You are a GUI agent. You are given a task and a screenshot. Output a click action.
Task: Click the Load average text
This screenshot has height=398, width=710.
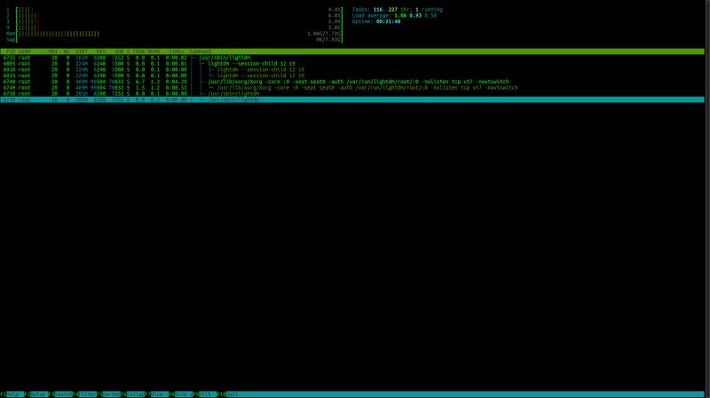click(x=394, y=15)
